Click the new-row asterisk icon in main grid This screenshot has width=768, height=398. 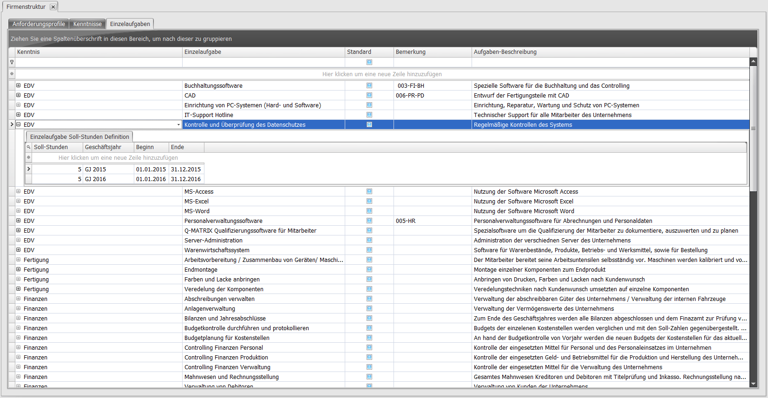pos(12,74)
